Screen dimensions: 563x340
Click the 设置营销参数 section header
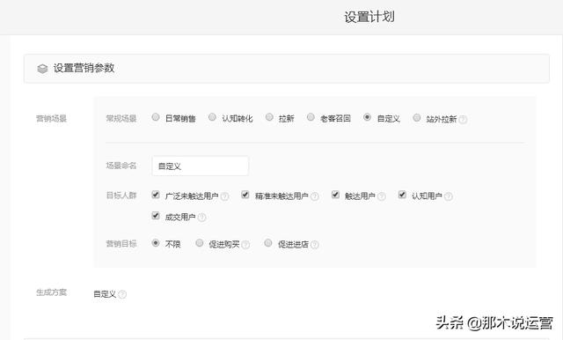[287, 69]
